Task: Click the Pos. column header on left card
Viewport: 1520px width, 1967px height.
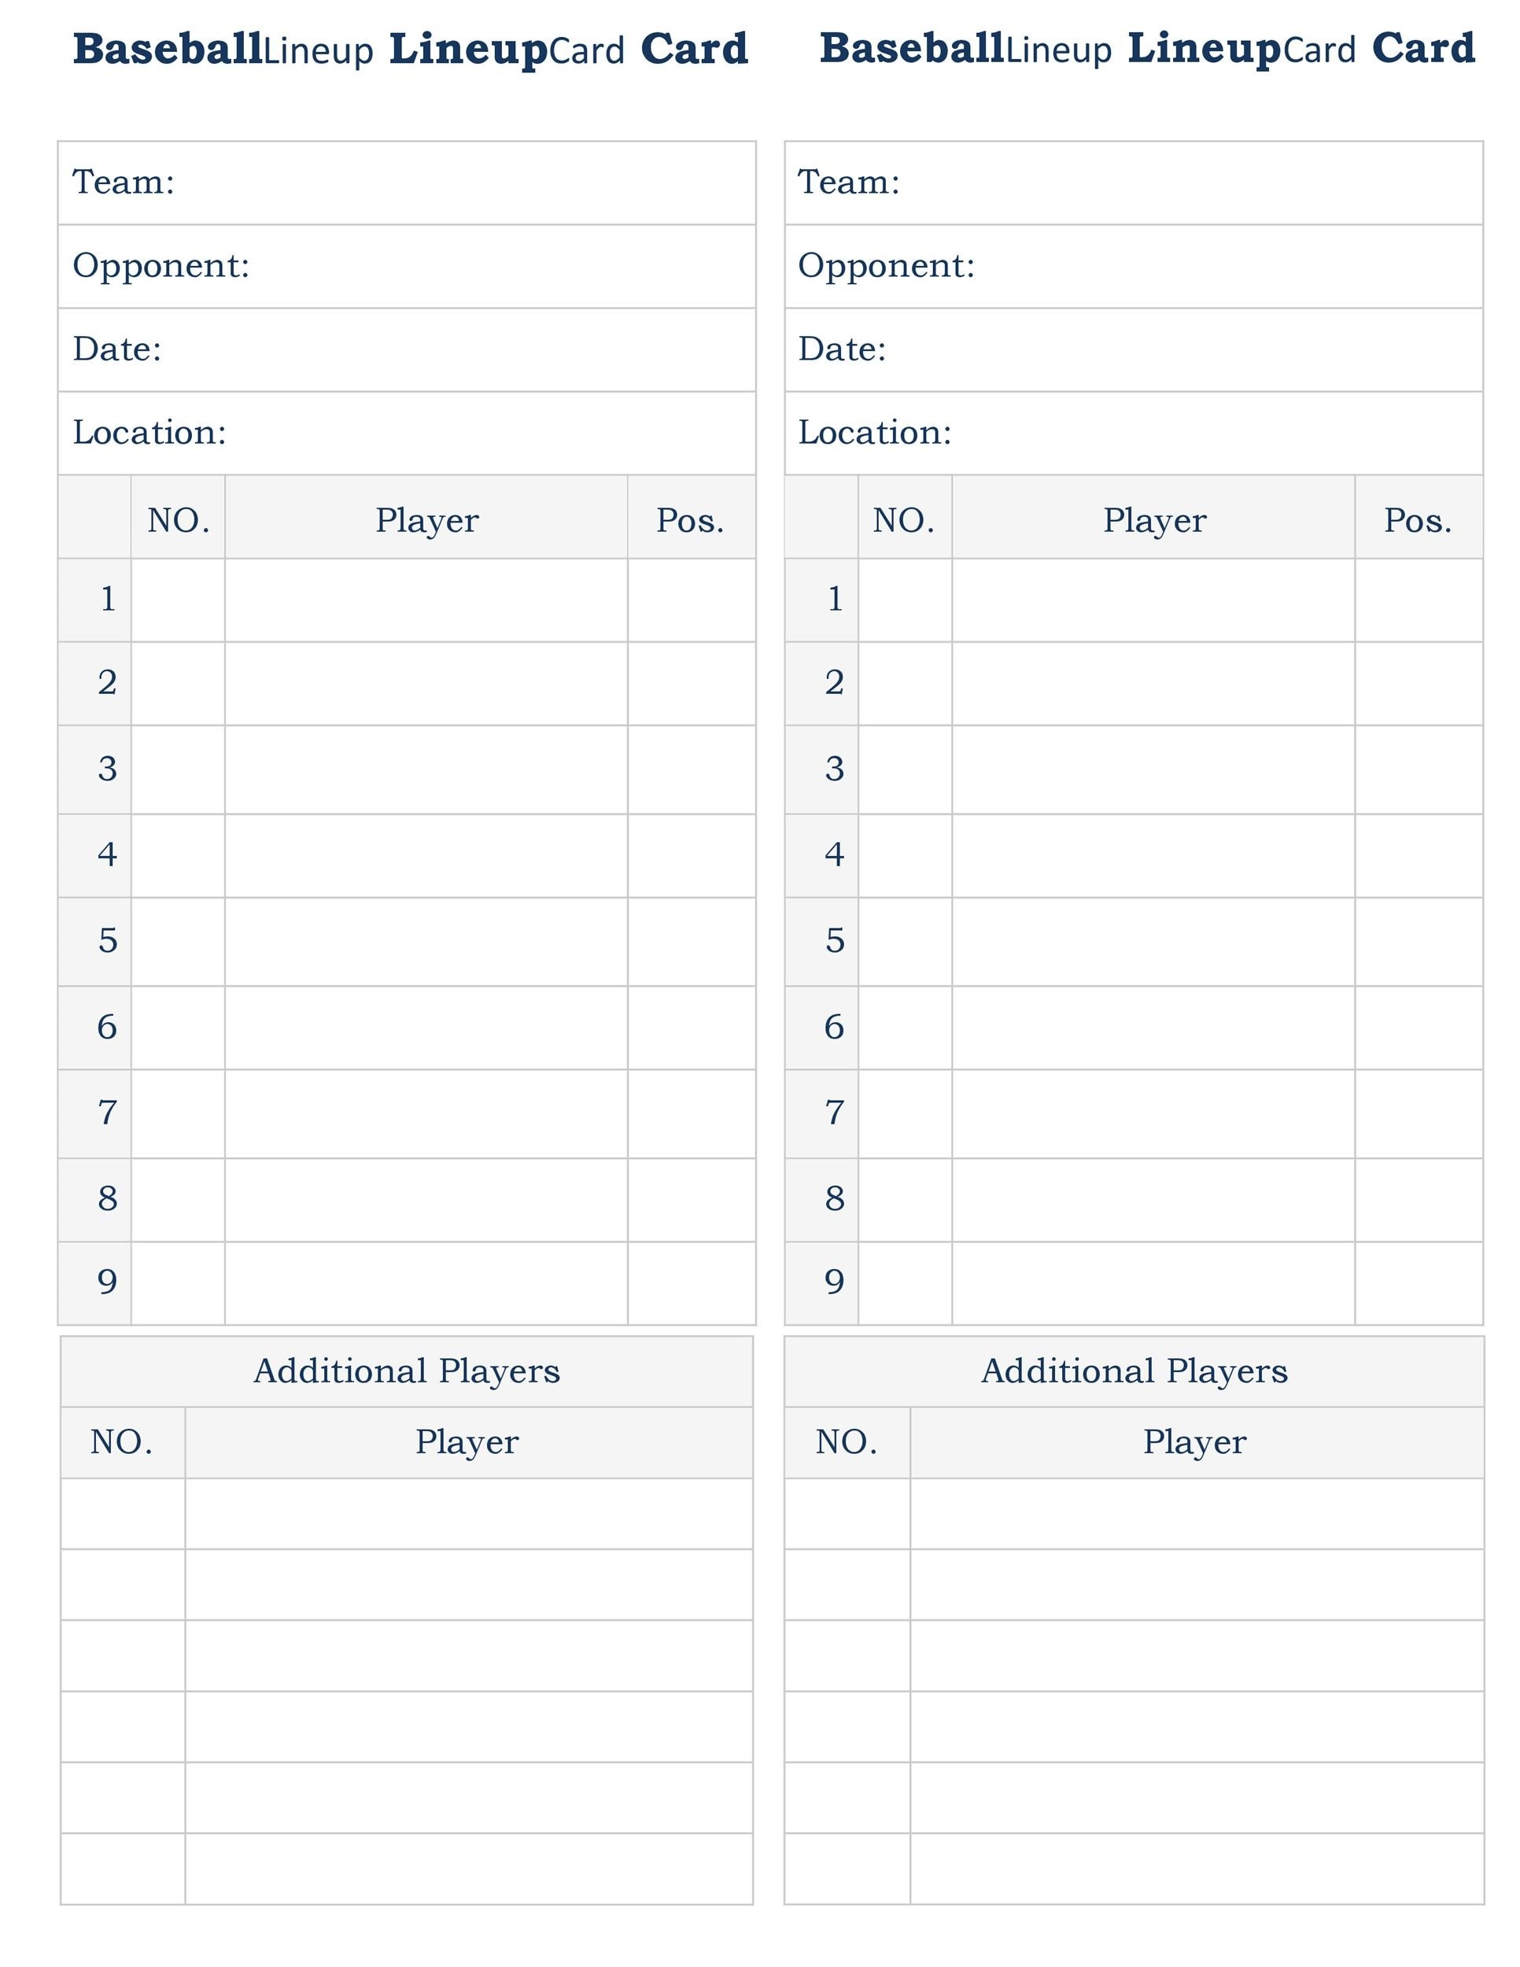Action: tap(691, 521)
